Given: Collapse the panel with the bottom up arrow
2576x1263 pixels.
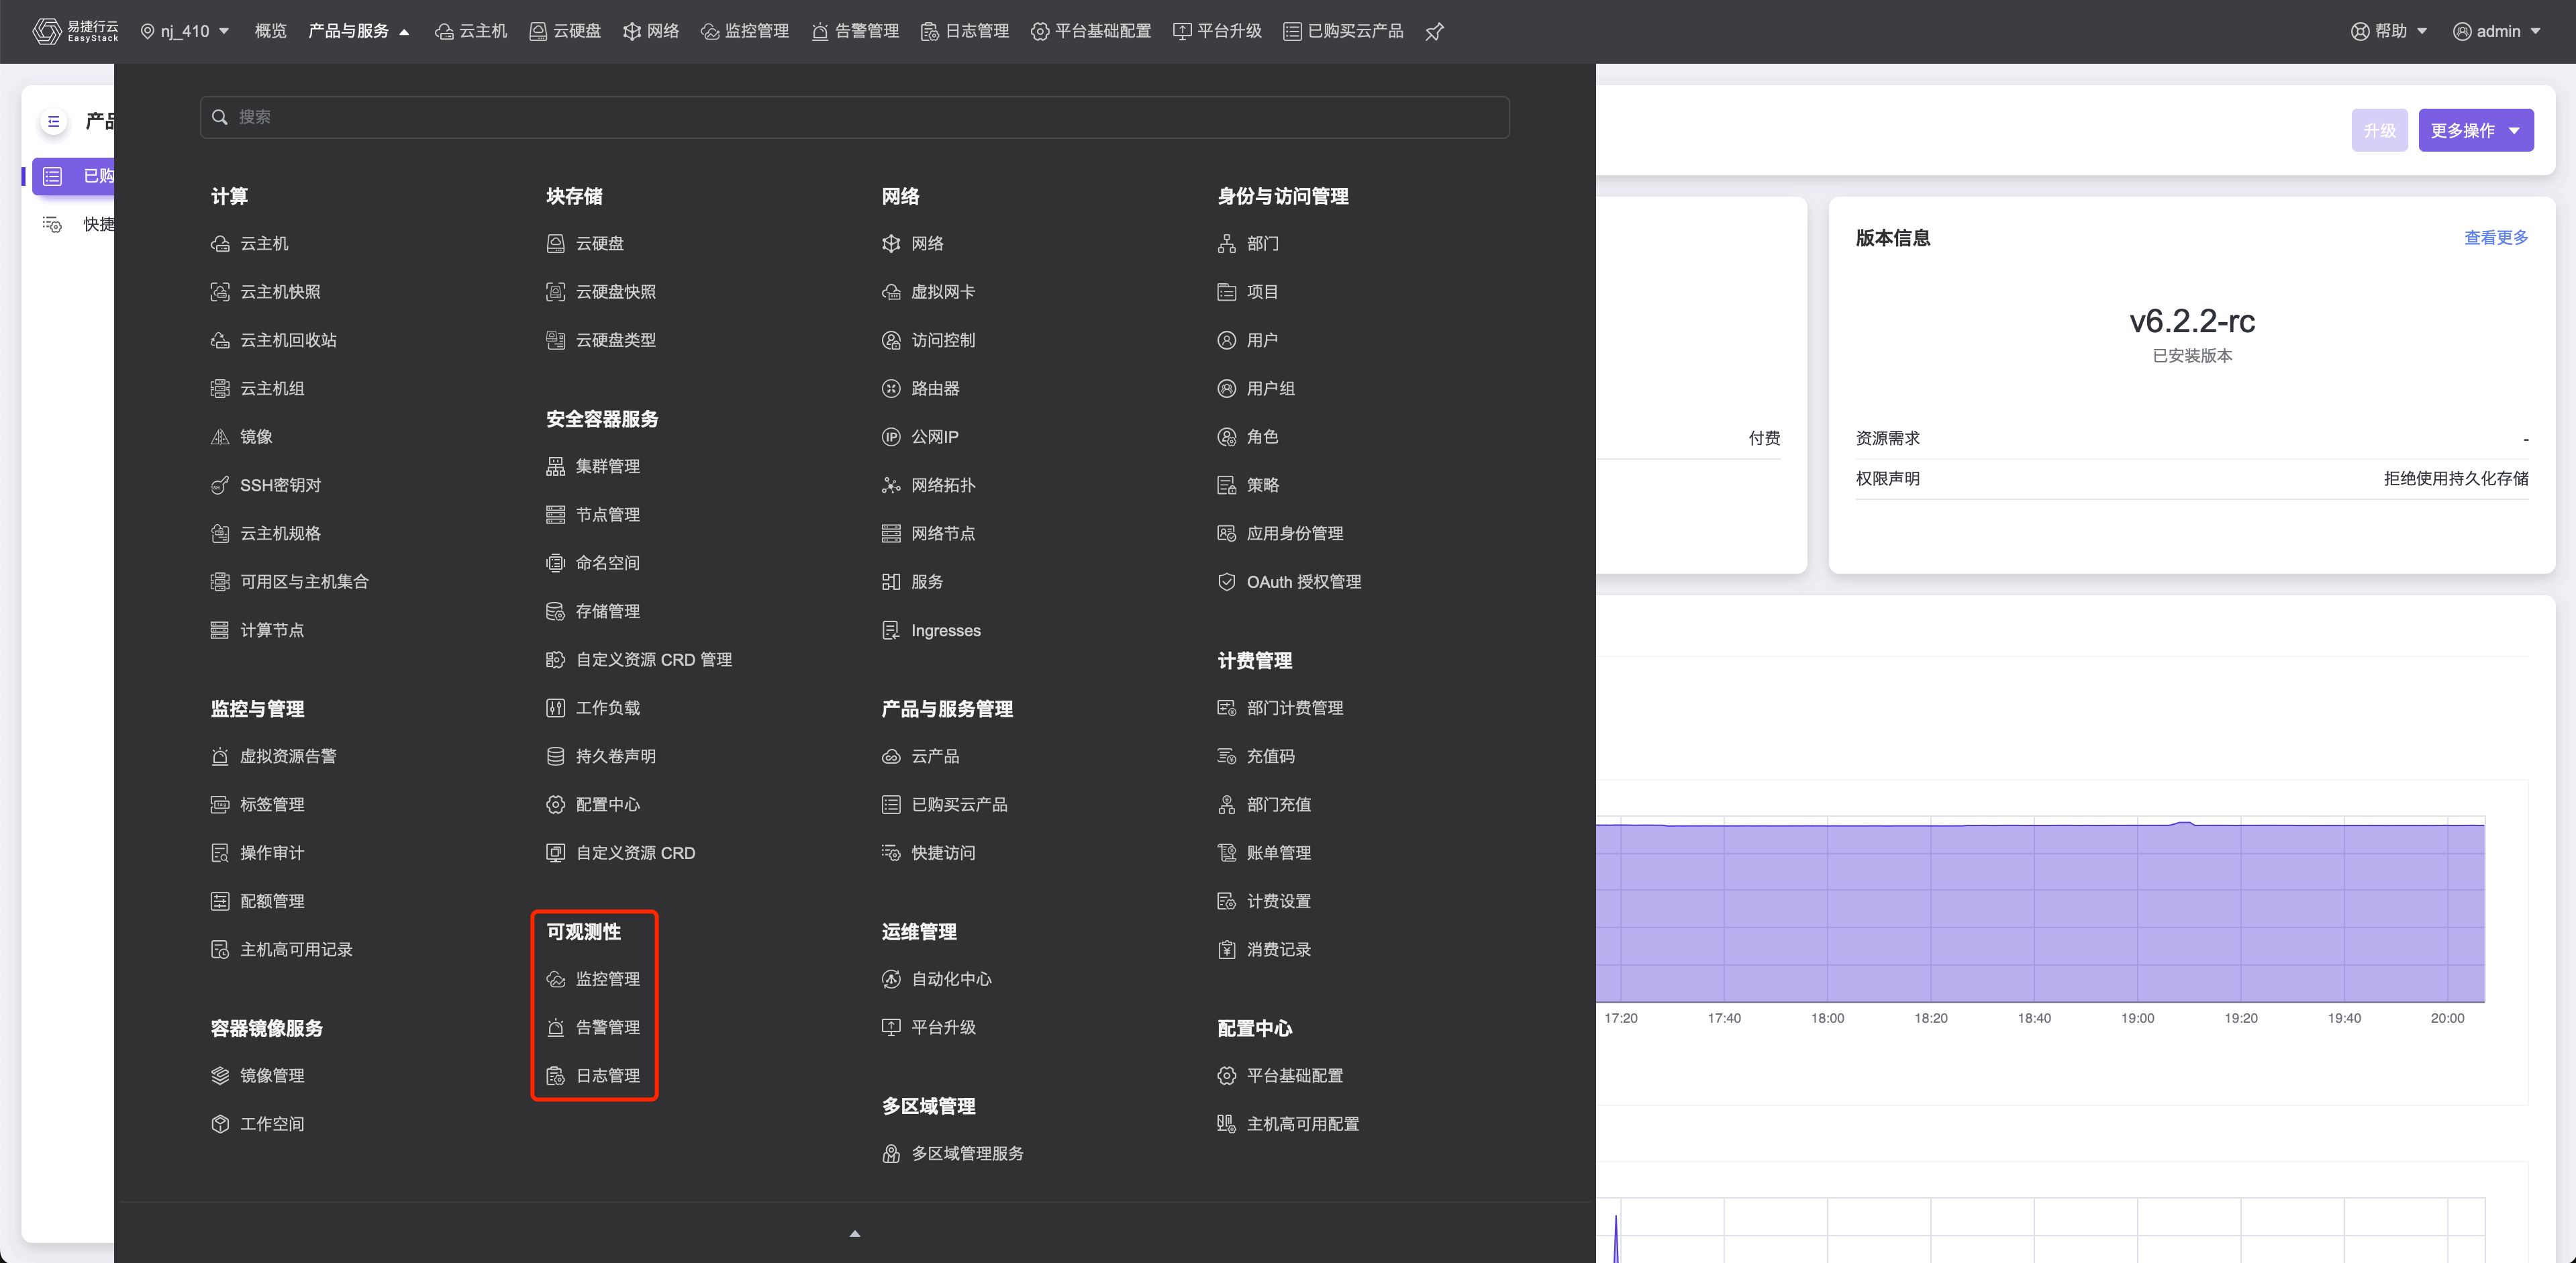Looking at the screenshot, I should pos(854,1234).
